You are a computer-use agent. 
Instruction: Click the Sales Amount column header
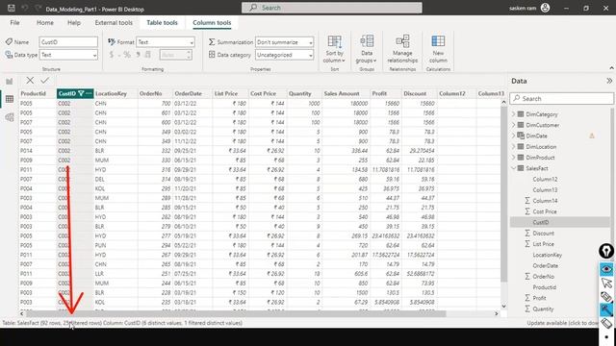click(346, 93)
